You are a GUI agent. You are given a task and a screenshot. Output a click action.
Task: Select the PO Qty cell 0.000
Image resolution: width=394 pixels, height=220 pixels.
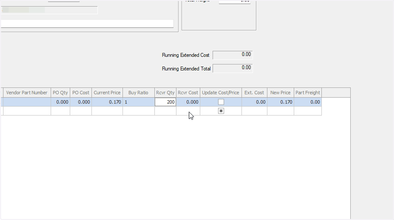point(60,102)
